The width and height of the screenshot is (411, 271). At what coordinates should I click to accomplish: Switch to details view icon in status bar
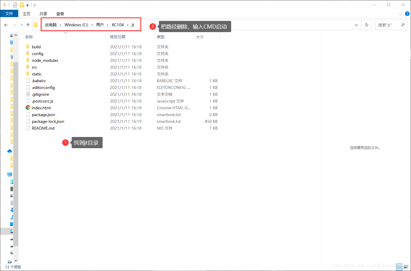tap(399, 267)
